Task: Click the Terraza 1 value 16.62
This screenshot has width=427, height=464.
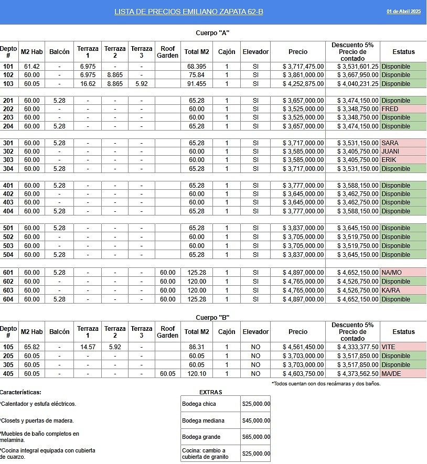Action: coord(88,84)
